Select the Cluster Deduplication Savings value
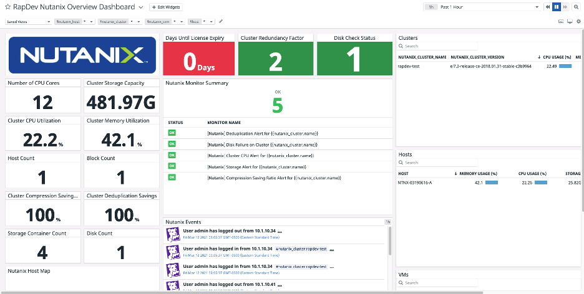The width and height of the screenshot is (584, 294). (x=121, y=215)
